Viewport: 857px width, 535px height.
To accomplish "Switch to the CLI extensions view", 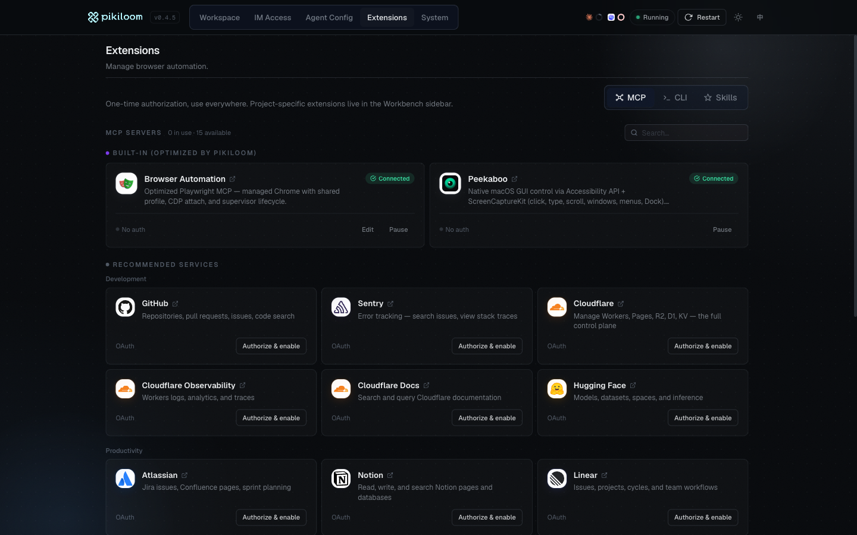I will tap(675, 97).
